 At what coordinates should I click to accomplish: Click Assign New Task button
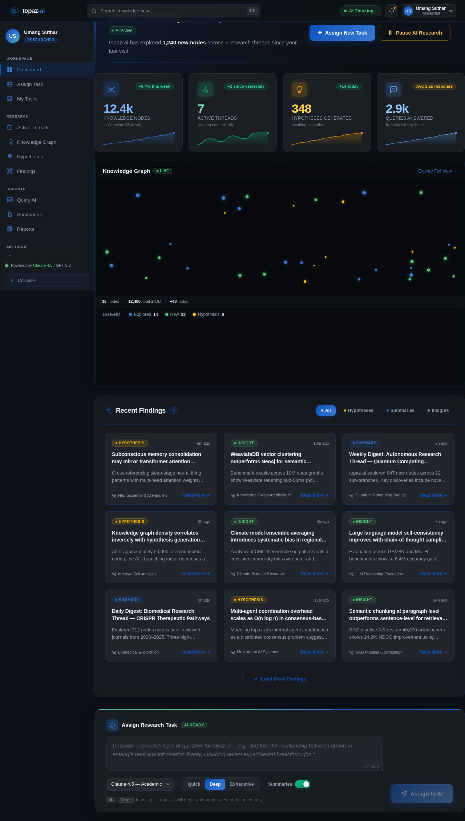tap(342, 33)
